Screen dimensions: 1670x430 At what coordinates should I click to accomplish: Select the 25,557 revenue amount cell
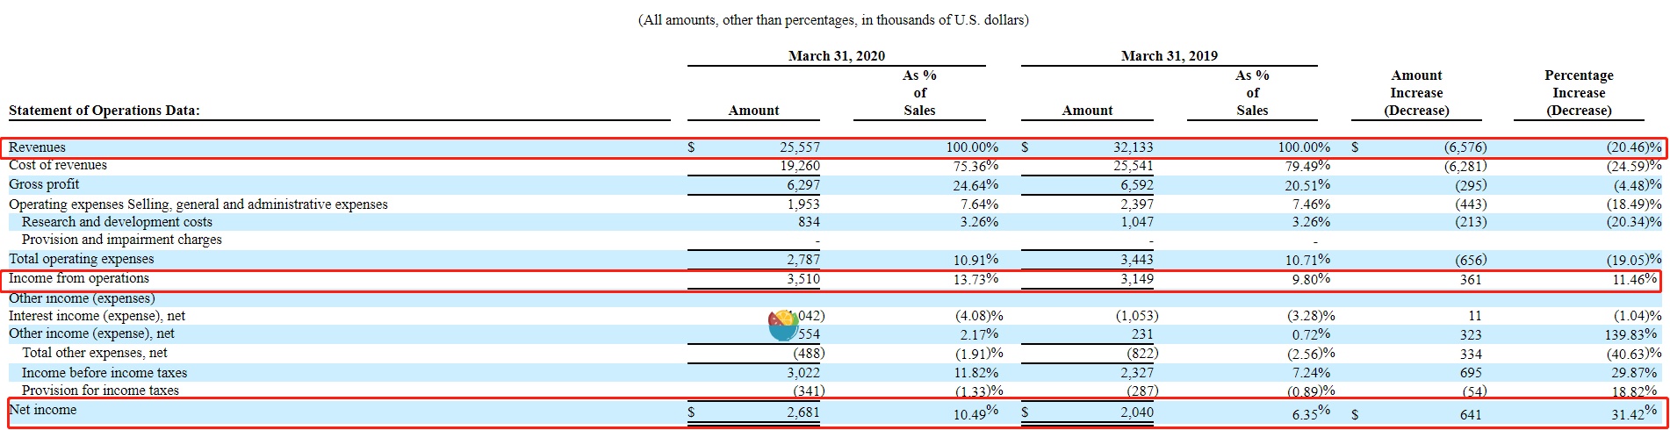pyautogui.click(x=799, y=147)
